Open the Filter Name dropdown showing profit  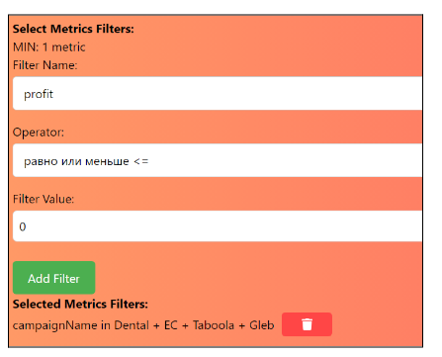(218, 93)
